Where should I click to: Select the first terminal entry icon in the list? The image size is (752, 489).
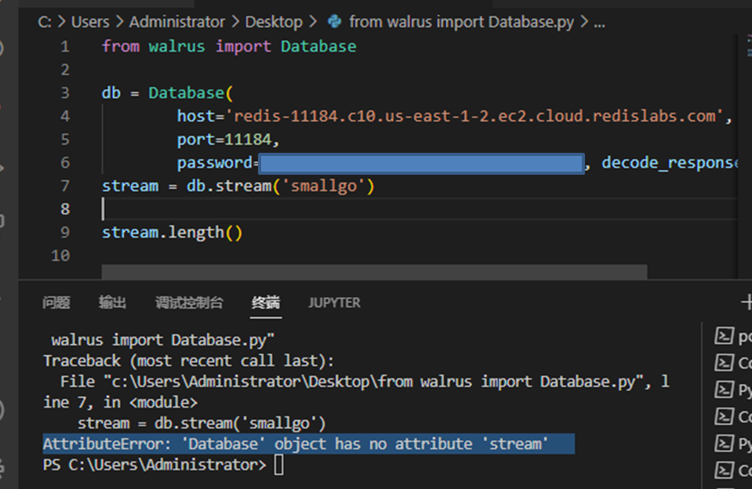click(724, 336)
